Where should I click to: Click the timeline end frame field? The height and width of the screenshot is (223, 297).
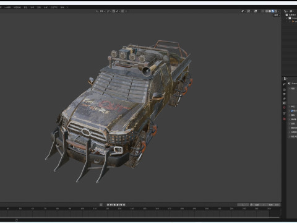(273, 204)
